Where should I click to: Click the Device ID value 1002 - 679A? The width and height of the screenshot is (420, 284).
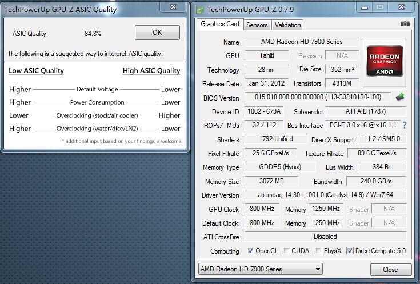point(264,111)
